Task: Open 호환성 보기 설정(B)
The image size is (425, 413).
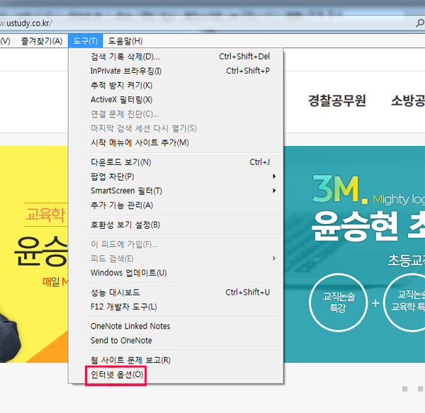Action: [125, 225]
